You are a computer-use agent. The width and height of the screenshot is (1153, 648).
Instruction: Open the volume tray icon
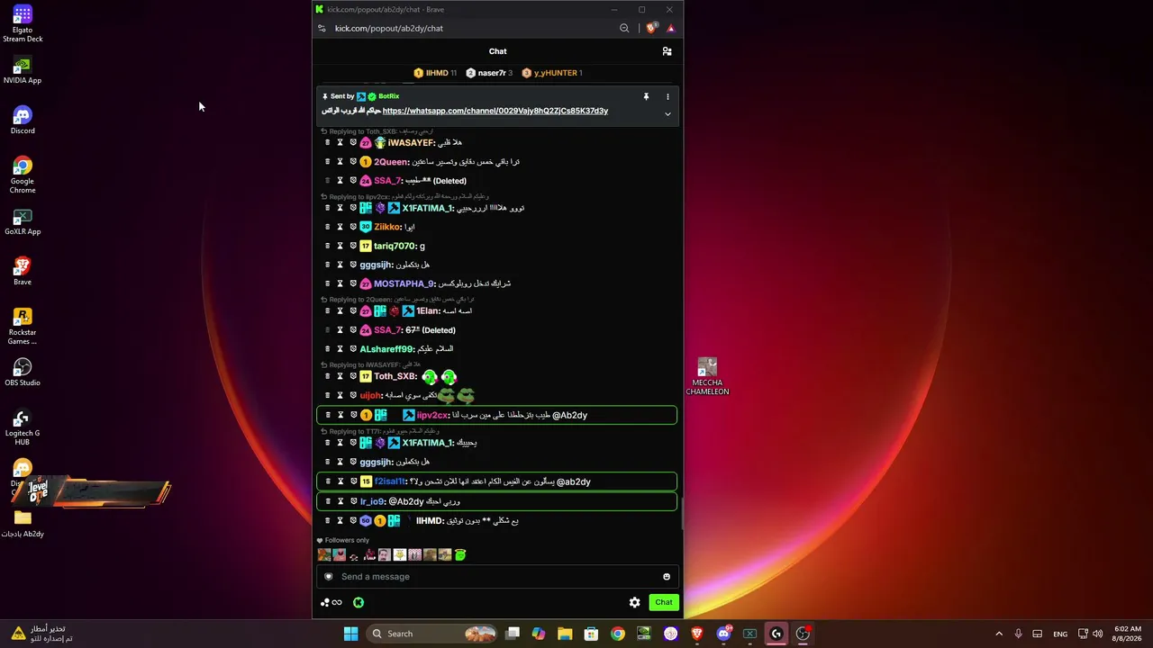1098,634
